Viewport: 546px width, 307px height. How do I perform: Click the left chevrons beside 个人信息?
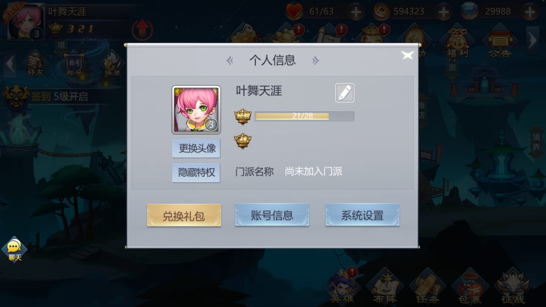click(230, 61)
